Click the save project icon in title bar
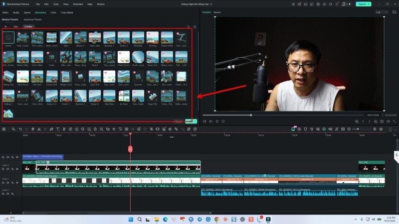Image resolution: width=399 pixels, height=224 pixels. point(318,4)
